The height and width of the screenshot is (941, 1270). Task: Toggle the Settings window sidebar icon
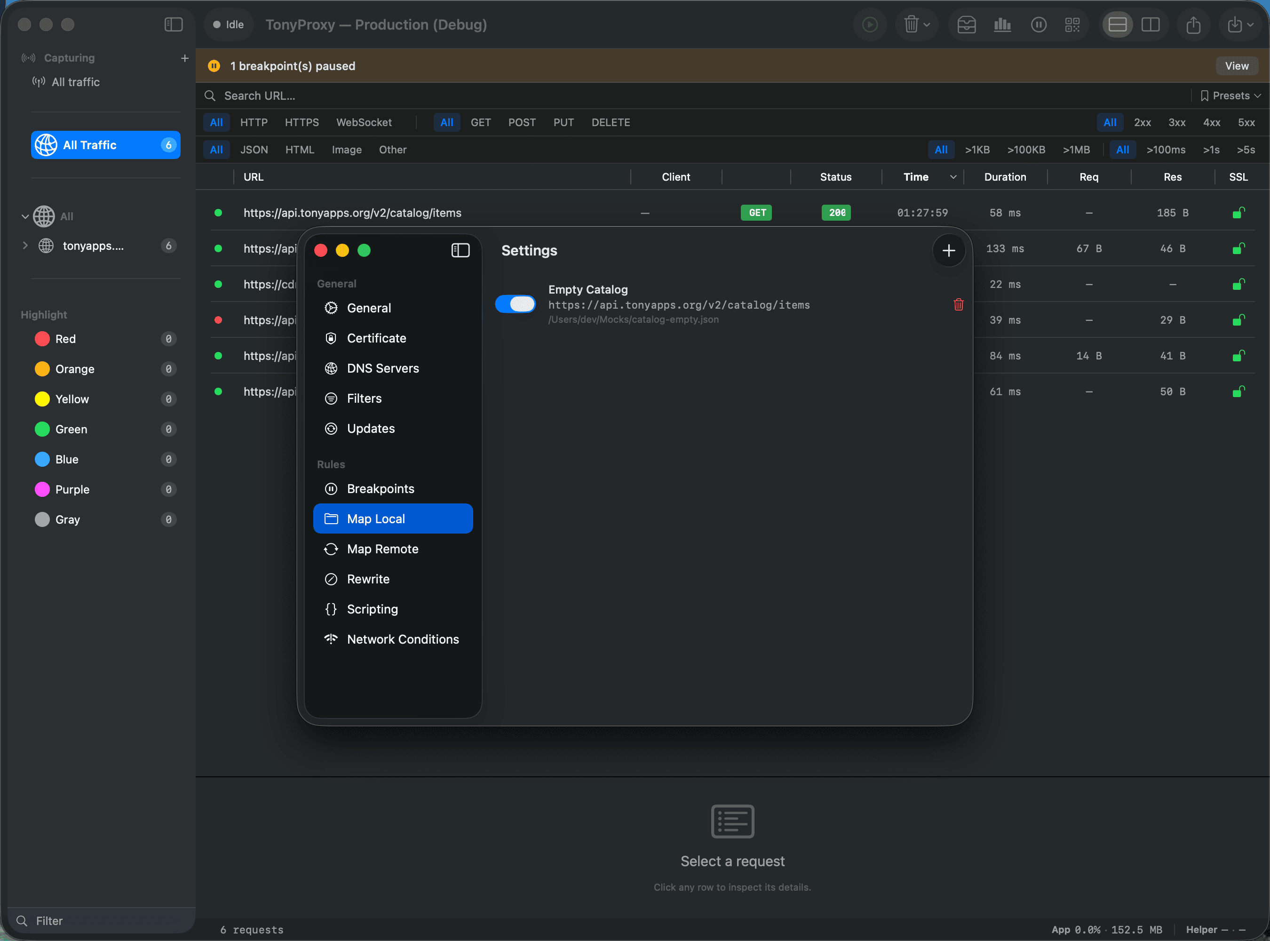click(x=460, y=250)
